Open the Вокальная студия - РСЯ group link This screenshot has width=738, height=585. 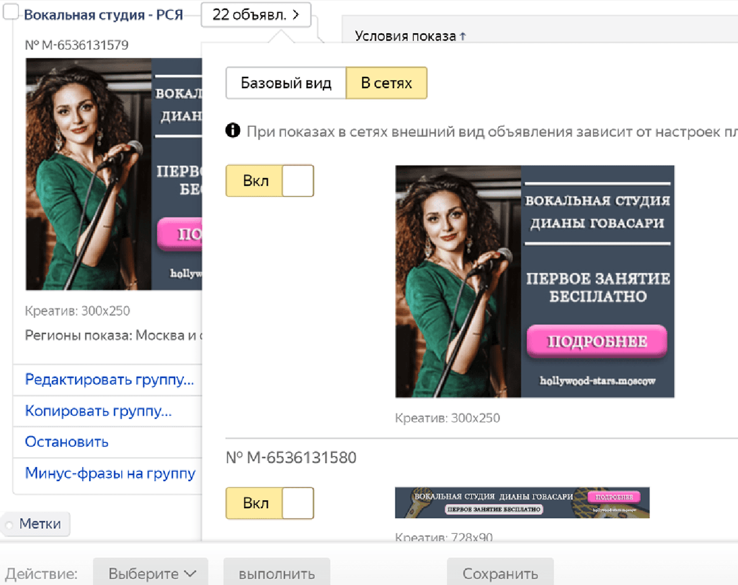pyautogui.click(x=103, y=15)
